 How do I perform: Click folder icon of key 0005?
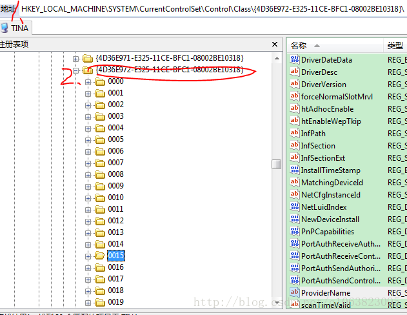pos(100,139)
